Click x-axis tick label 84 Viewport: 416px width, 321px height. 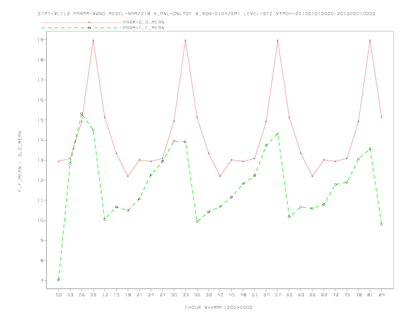point(381,295)
